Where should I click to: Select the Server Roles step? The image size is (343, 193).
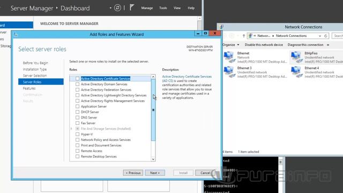point(41,82)
